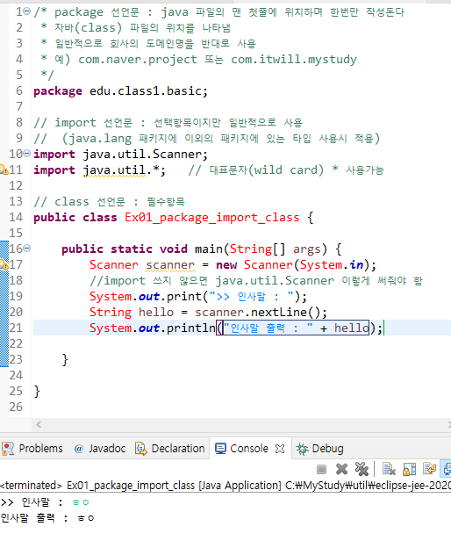Click line number 14 in gutter
The width and height of the screenshot is (451, 548).
(x=16, y=218)
